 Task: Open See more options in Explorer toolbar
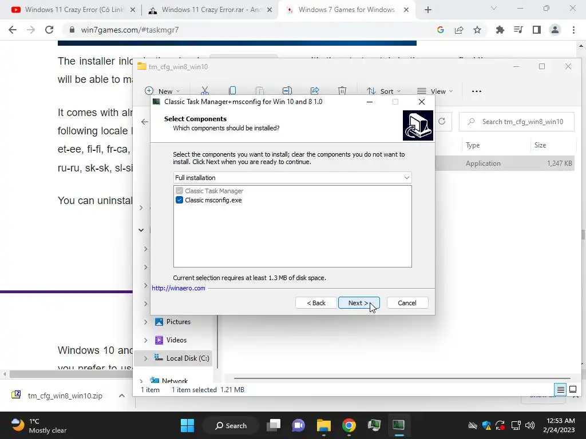pos(477,91)
